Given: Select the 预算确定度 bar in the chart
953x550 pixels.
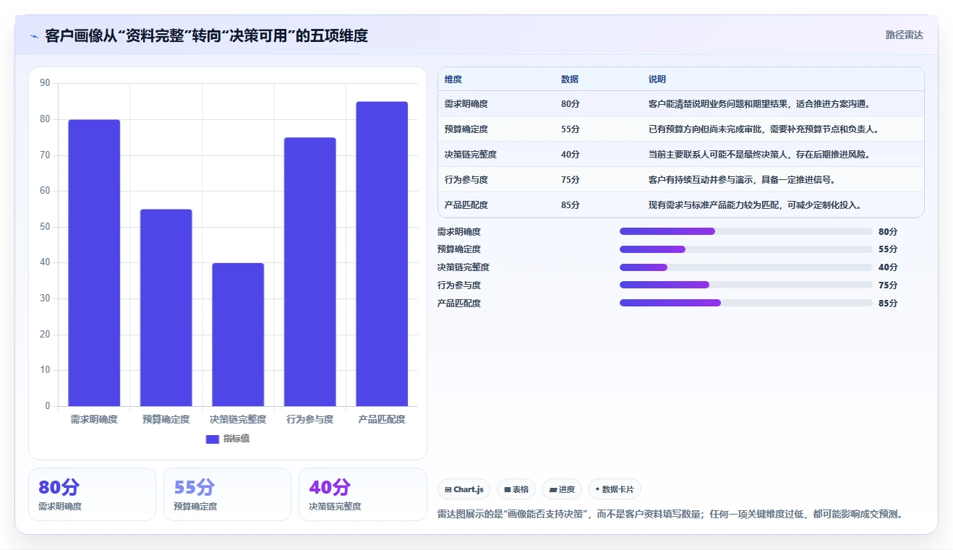Looking at the screenshot, I should [166, 308].
